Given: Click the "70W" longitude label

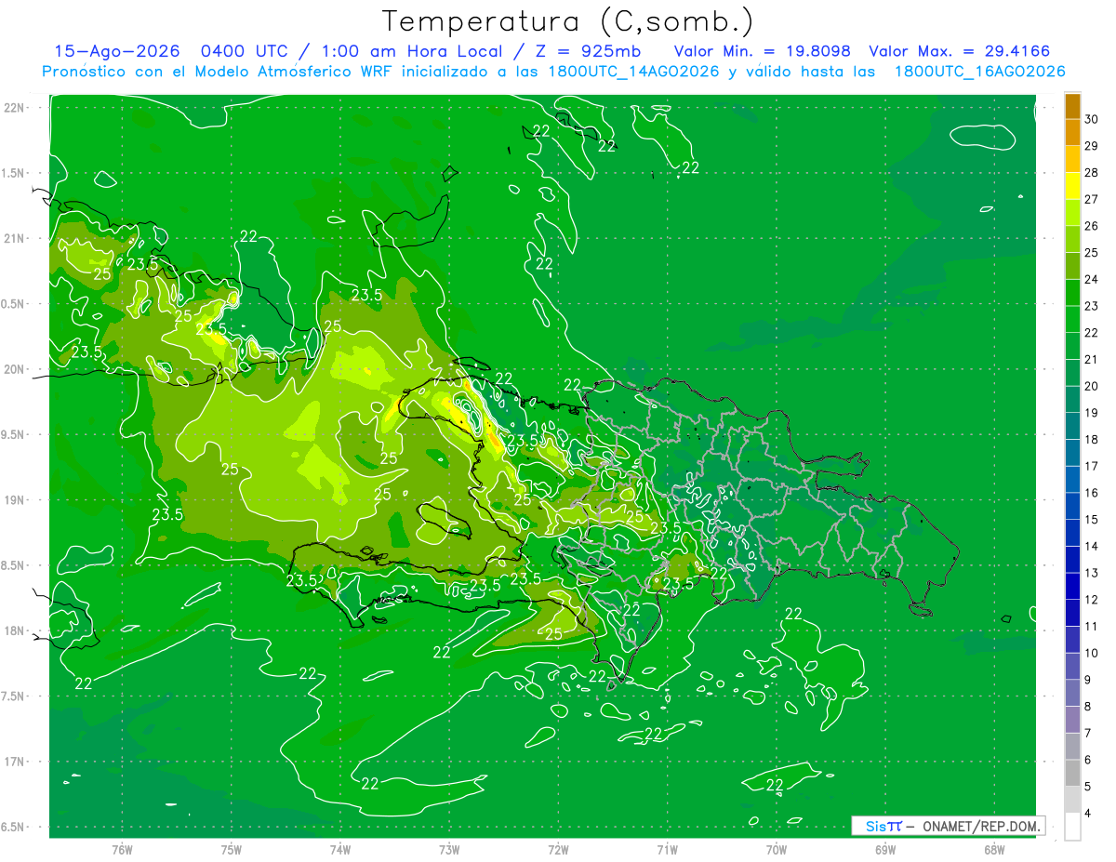Looking at the screenshot, I should 776,850.
